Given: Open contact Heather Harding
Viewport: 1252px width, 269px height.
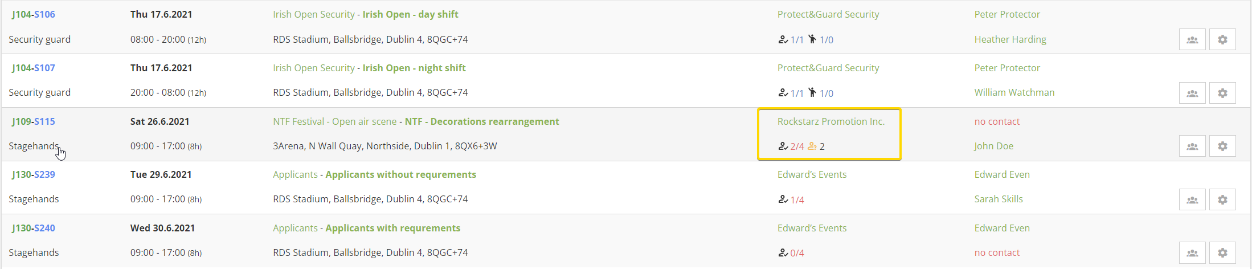Looking at the screenshot, I should (x=1010, y=39).
